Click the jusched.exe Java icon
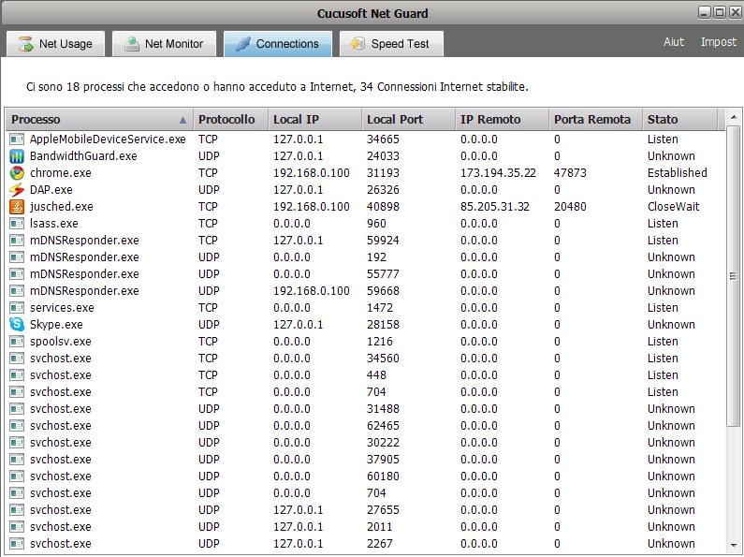744x557 pixels. [17, 206]
